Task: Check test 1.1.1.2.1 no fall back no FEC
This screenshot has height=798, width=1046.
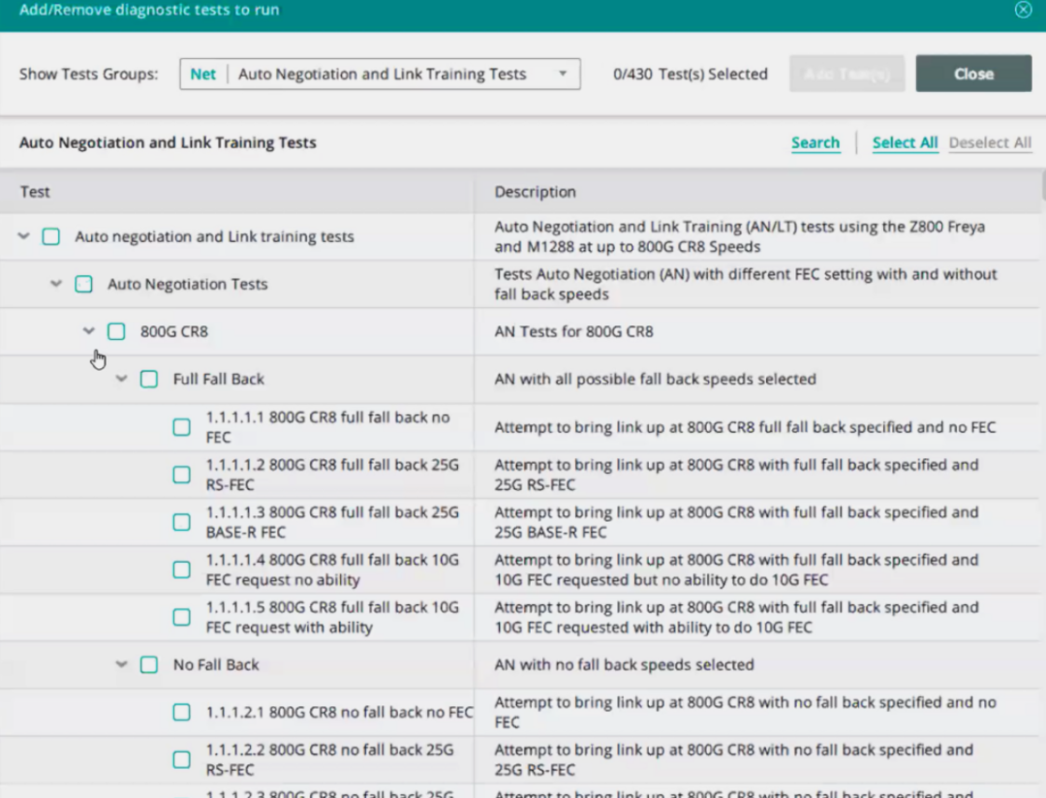Action: pyautogui.click(x=182, y=712)
